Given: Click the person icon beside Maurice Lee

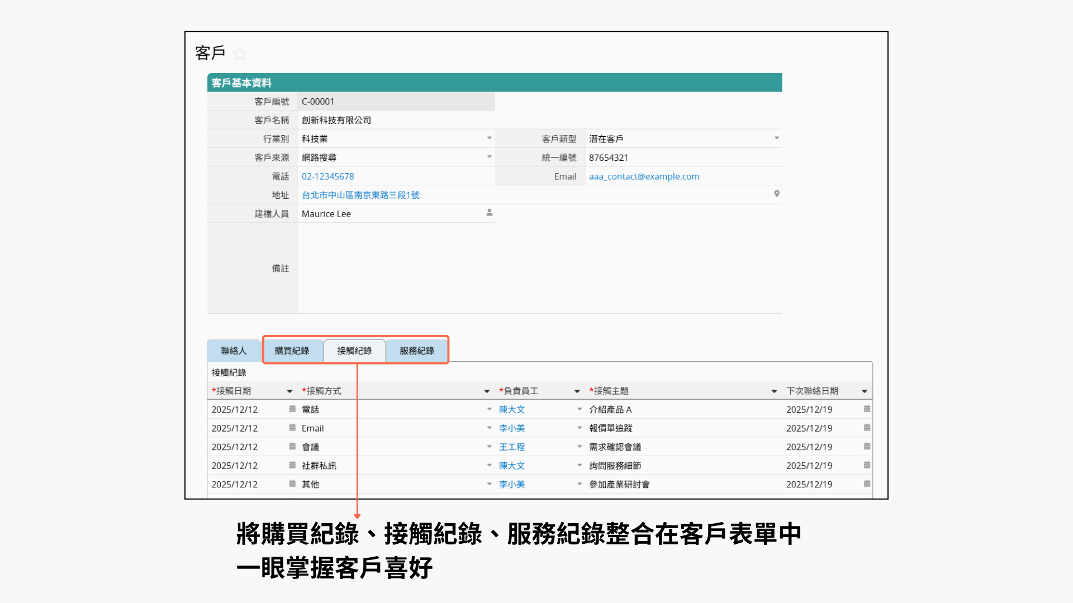Looking at the screenshot, I should pos(489,213).
